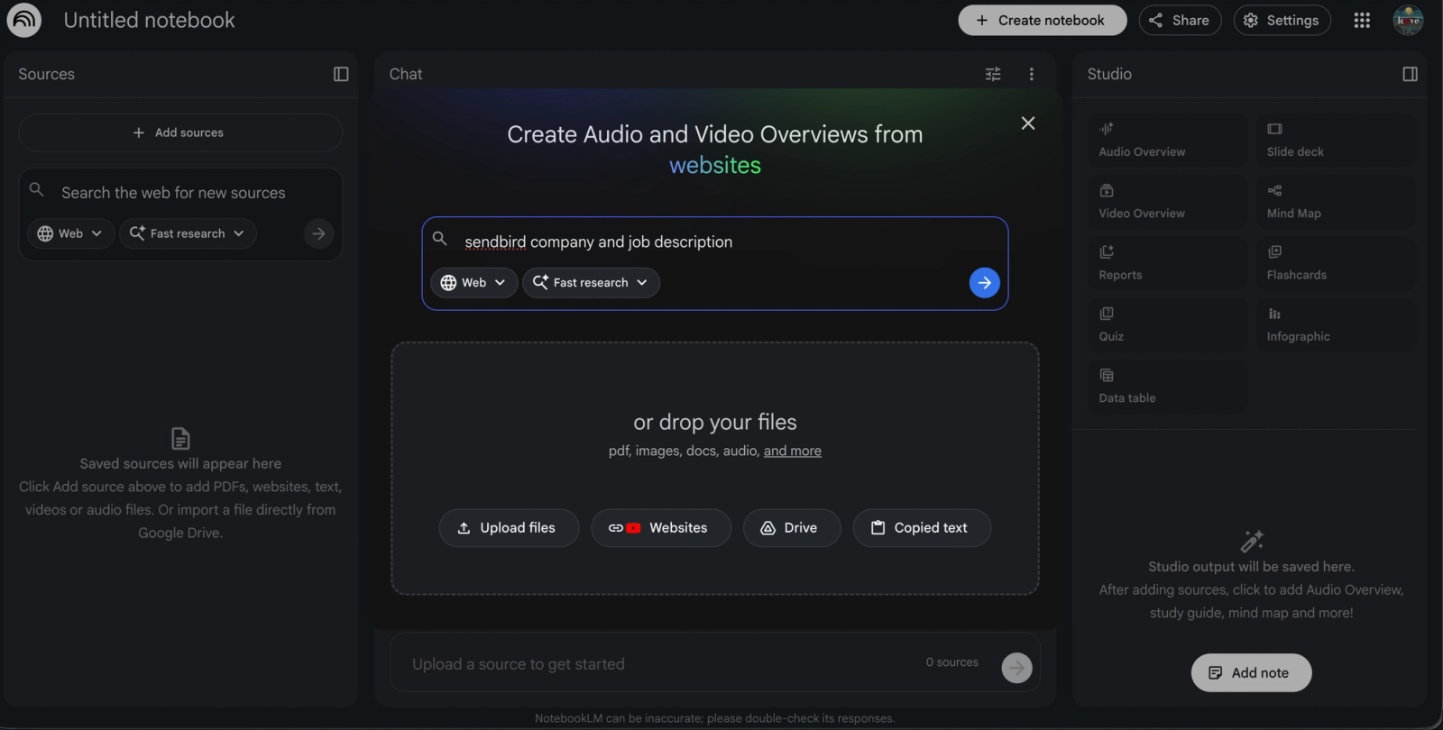This screenshot has height=730, width=1443.
Task: Generate a Video Overview
Action: click(x=1168, y=202)
